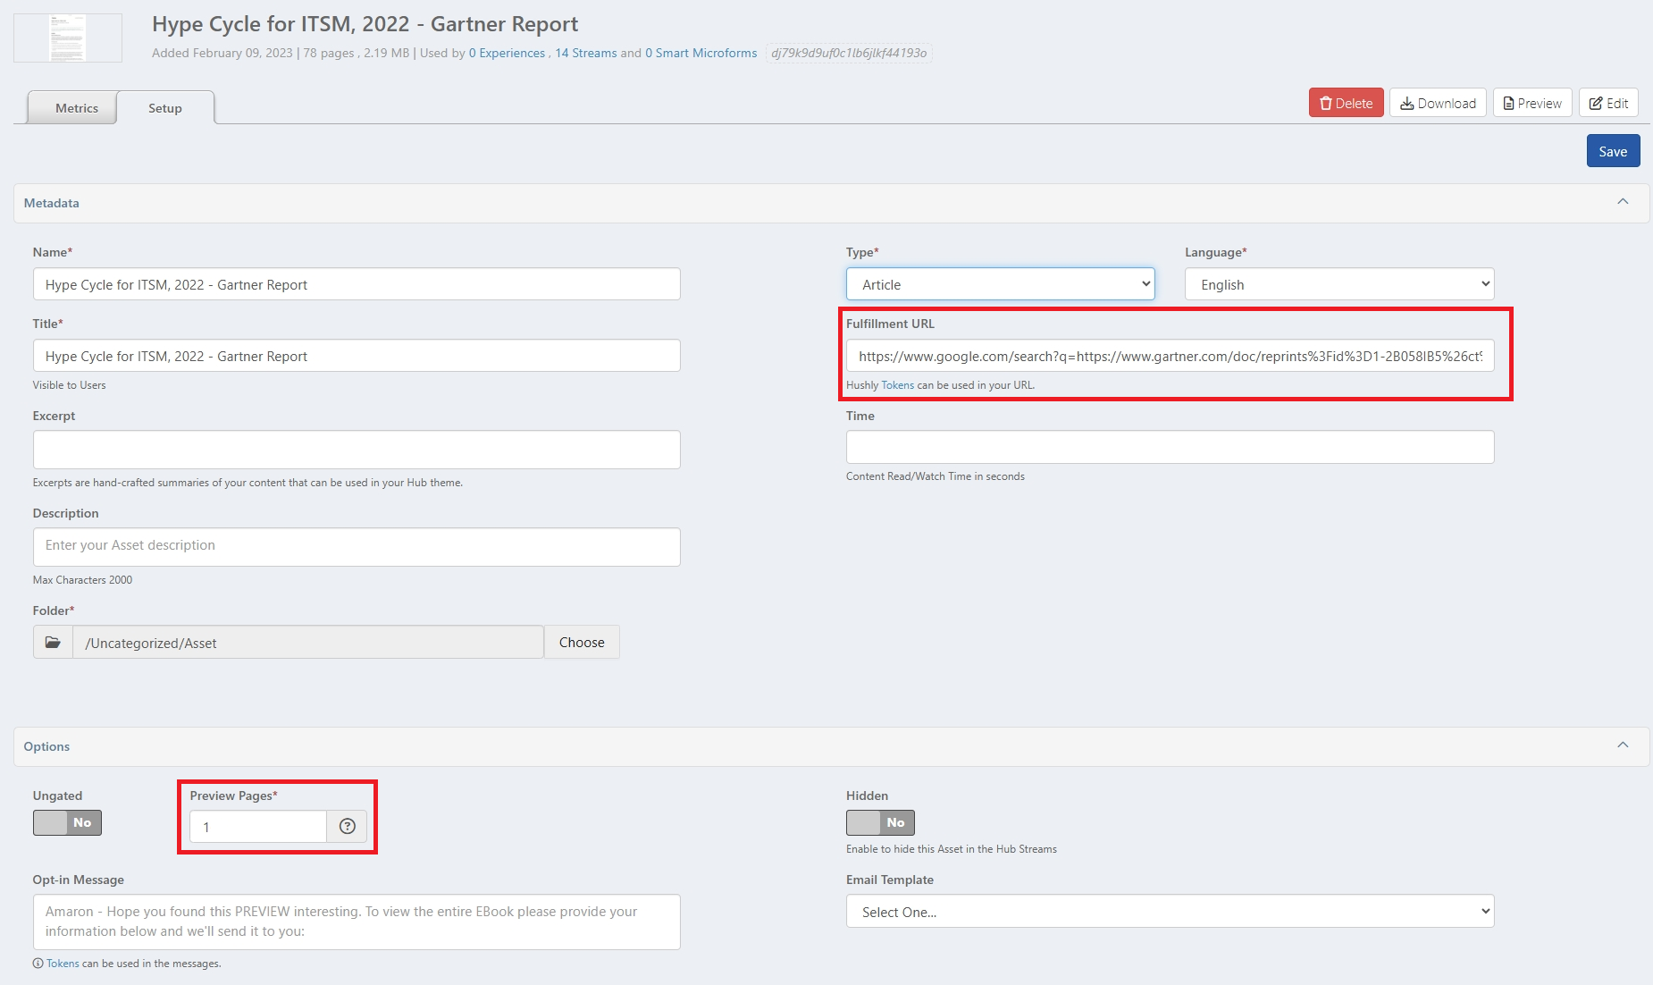Collapse the Metadata section chevron
Screen dimensions: 1653x985
coord(1623,202)
